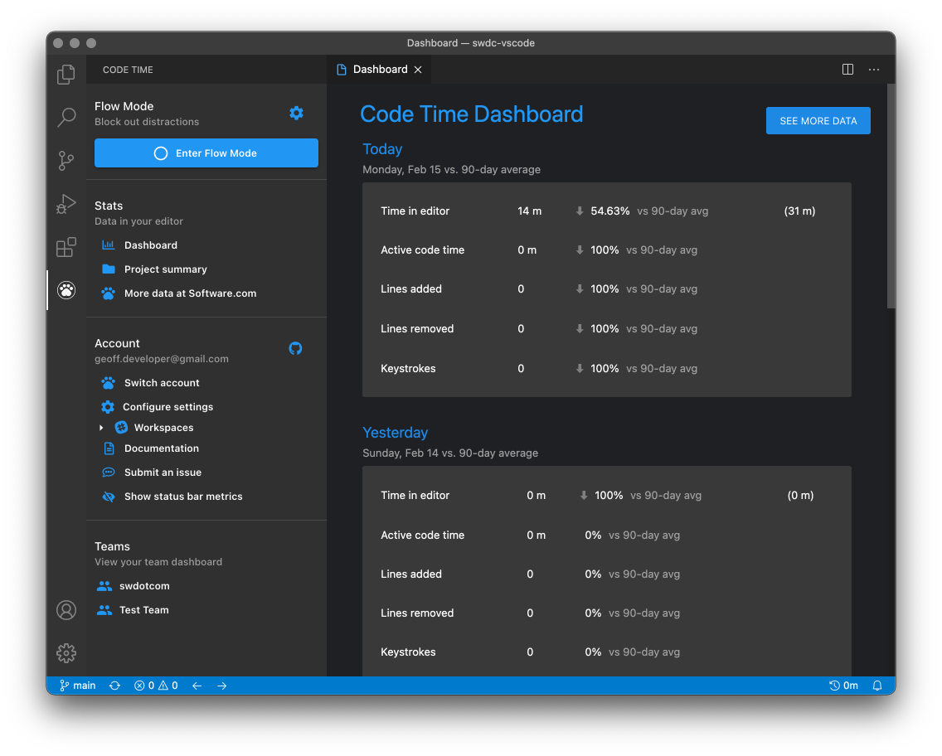Click the Flow Mode settings gear
The width and height of the screenshot is (942, 756).
tap(296, 114)
